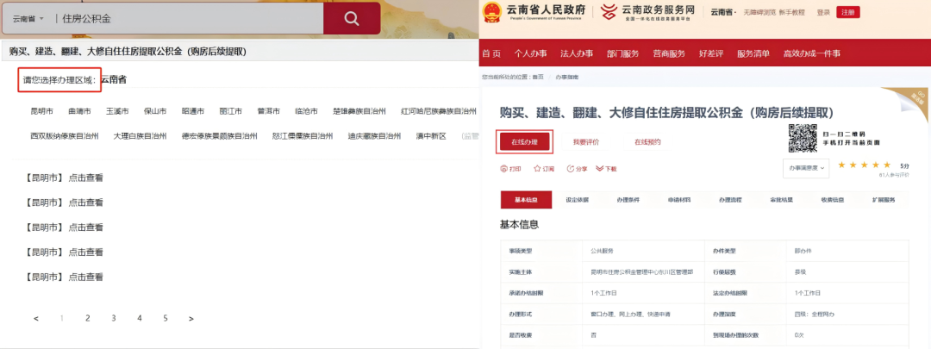This screenshot has height=349, width=931.
Task: Click the 订阅 star subscribe icon
Action: pyautogui.click(x=537, y=169)
